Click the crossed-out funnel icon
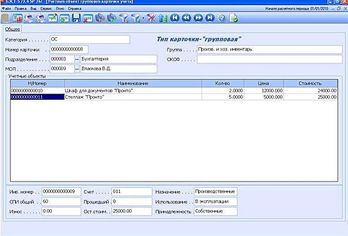This screenshot has height=236, width=348. point(151,18)
